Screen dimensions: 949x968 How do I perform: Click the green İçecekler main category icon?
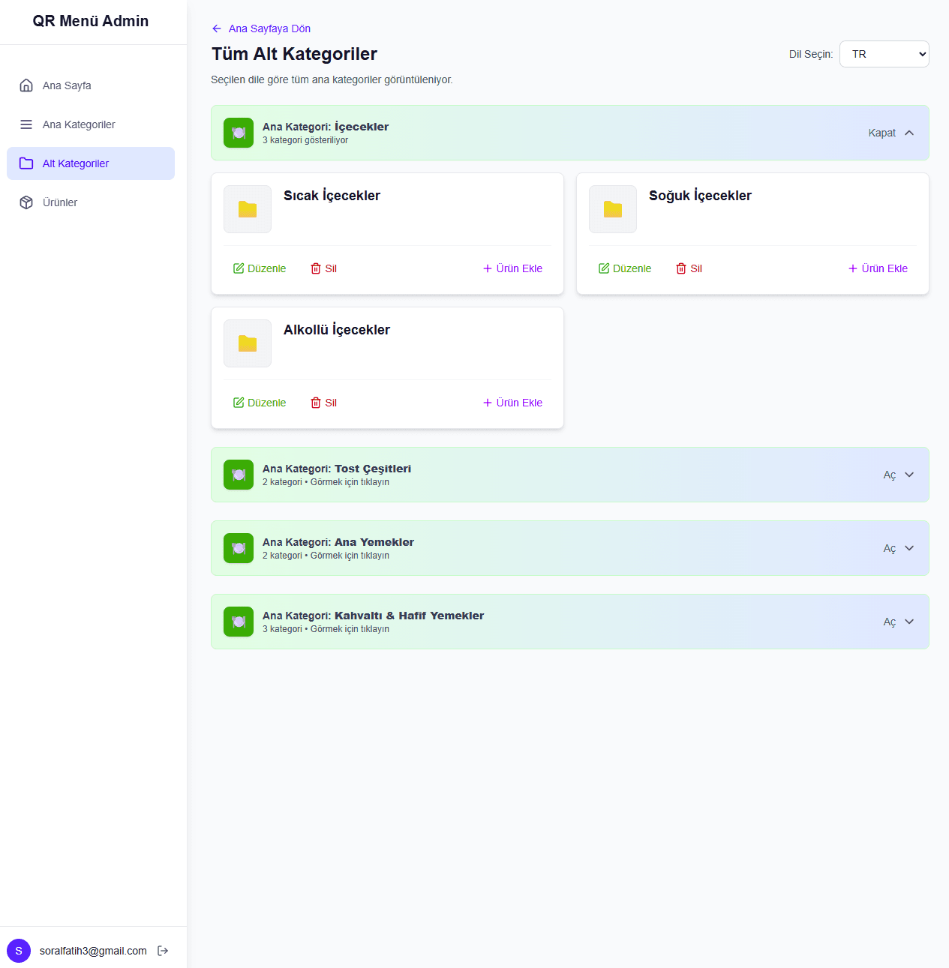239,133
